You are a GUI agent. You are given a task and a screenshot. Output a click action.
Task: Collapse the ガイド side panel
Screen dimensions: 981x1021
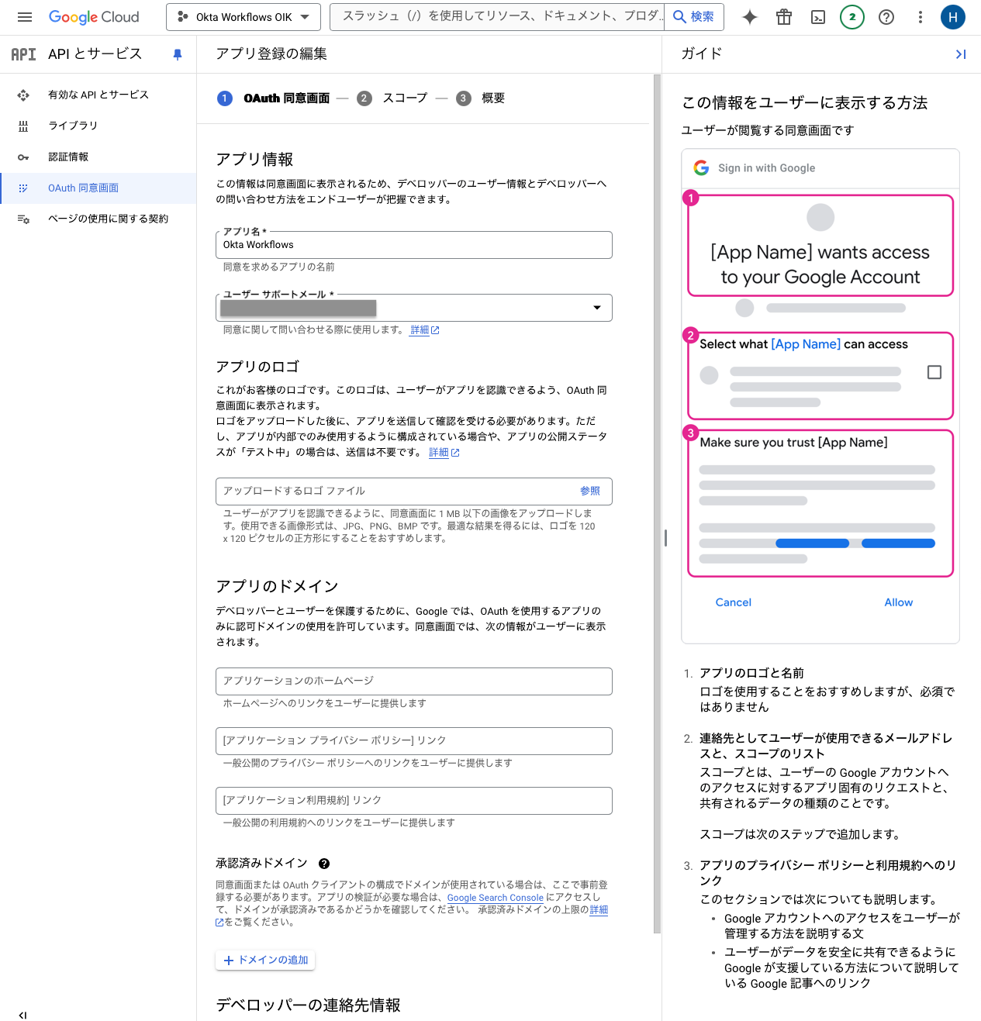[960, 54]
